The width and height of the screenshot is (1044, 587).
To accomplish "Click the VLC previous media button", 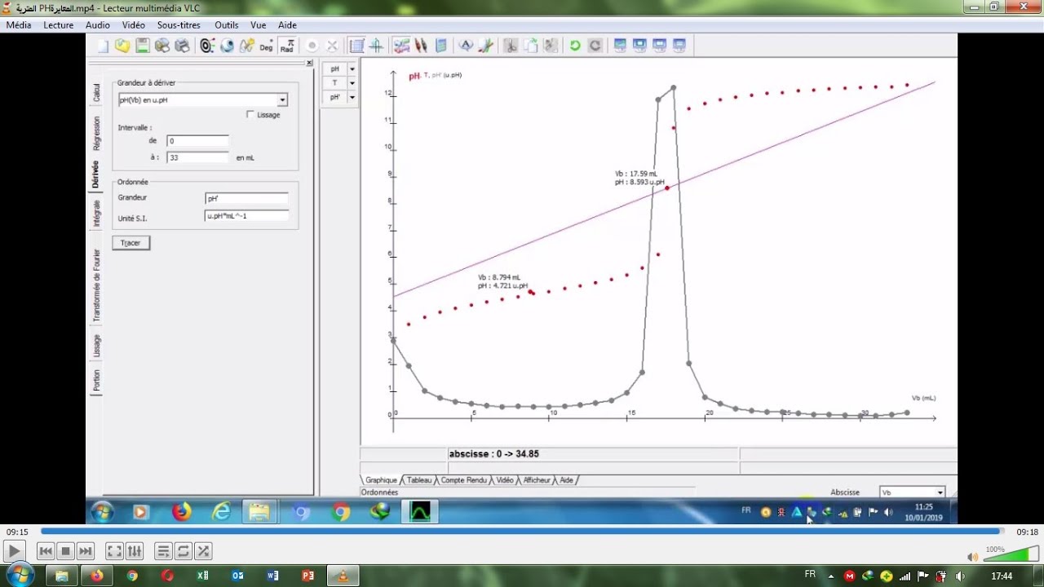I will (46, 551).
